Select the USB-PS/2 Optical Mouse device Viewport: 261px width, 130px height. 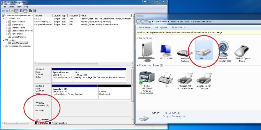coord(242,52)
